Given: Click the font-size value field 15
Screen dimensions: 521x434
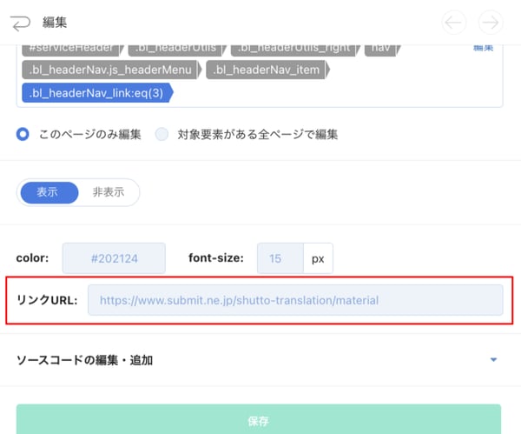Looking at the screenshot, I should (x=280, y=258).
